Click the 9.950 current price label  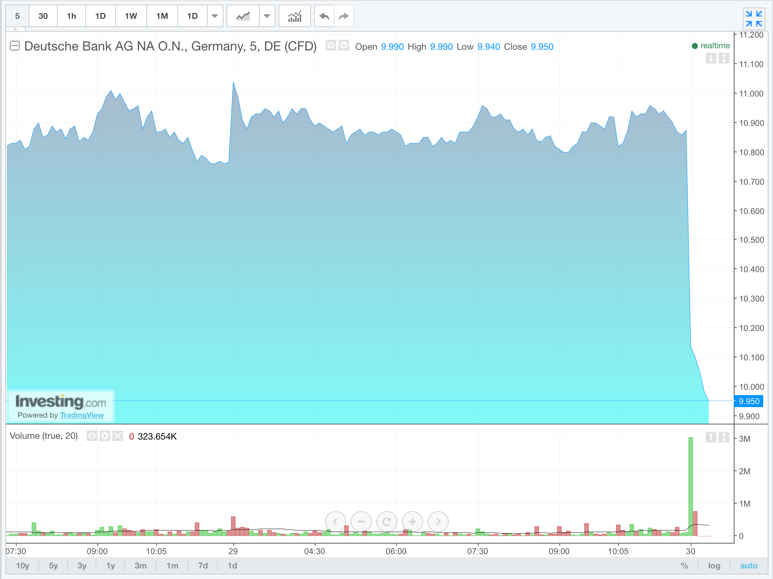pos(749,401)
